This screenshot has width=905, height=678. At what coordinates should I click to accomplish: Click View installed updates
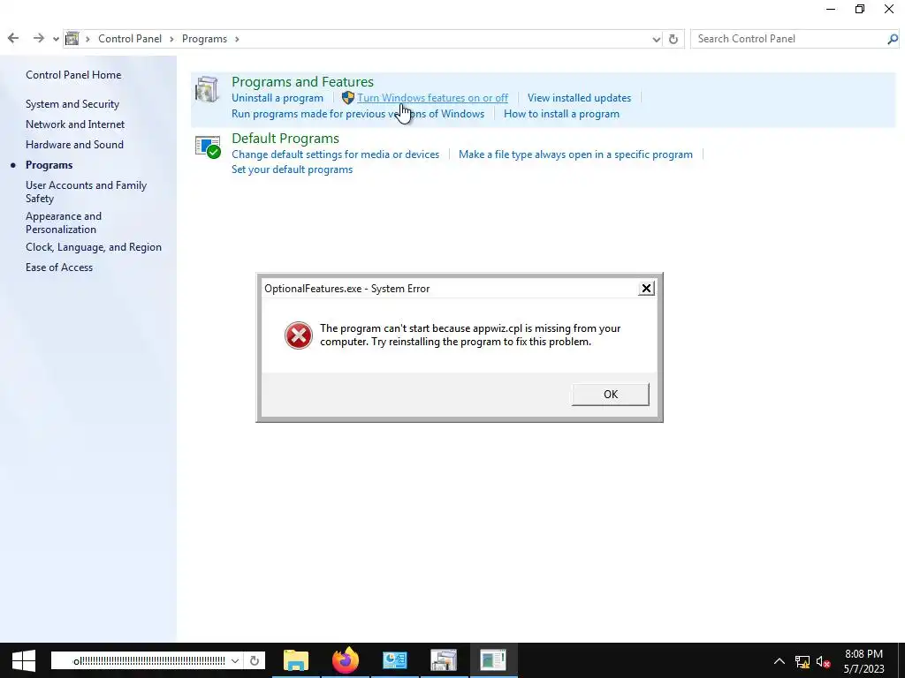(x=579, y=98)
